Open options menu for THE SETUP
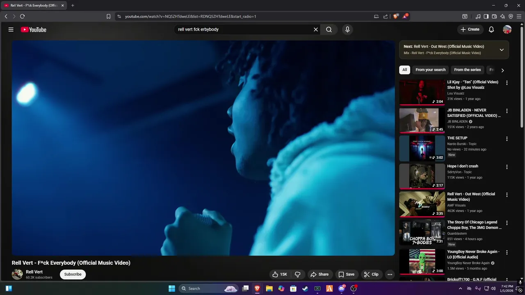Image resolution: width=525 pixels, height=295 pixels. point(507,139)
